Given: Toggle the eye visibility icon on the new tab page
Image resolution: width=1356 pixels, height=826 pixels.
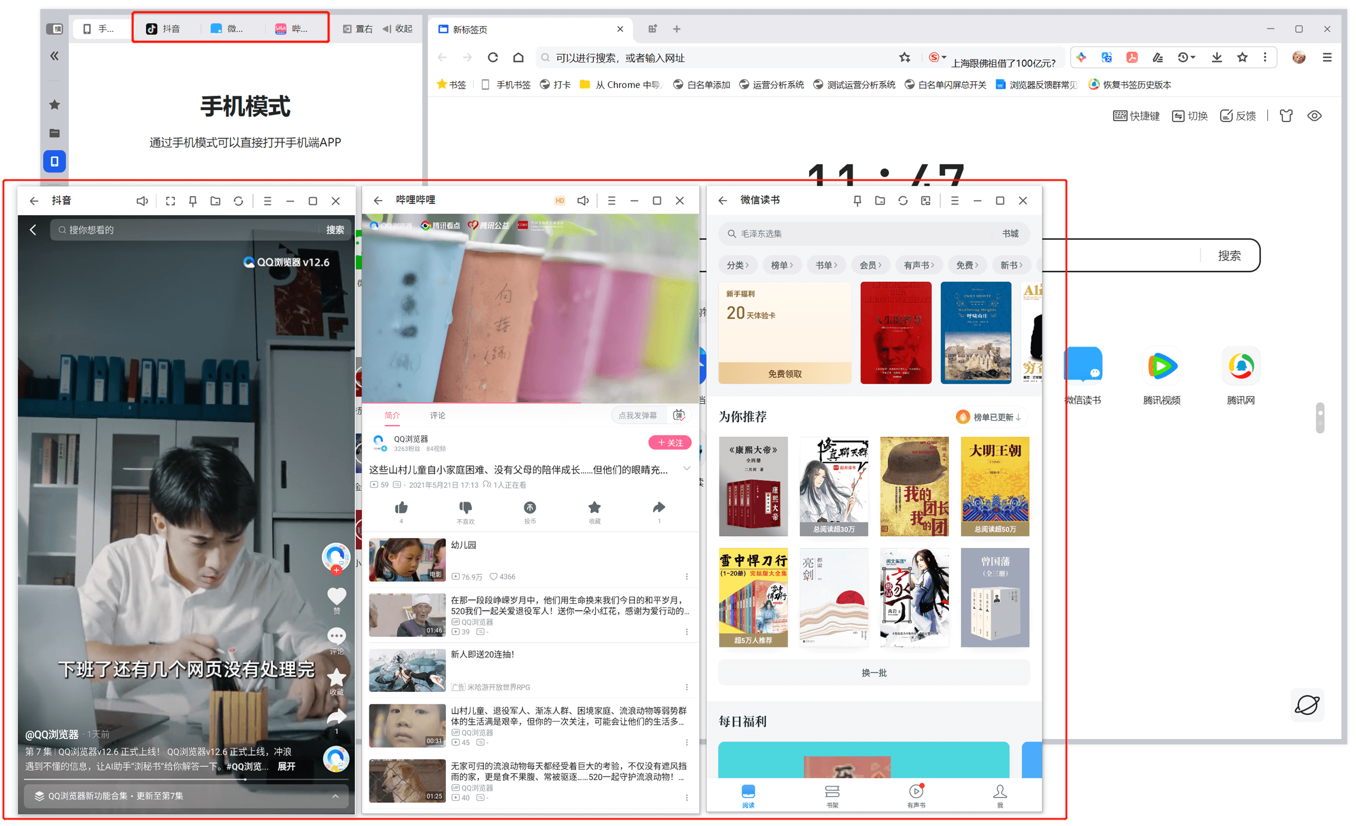Looking at the screenshot, I should point(1315,116).
